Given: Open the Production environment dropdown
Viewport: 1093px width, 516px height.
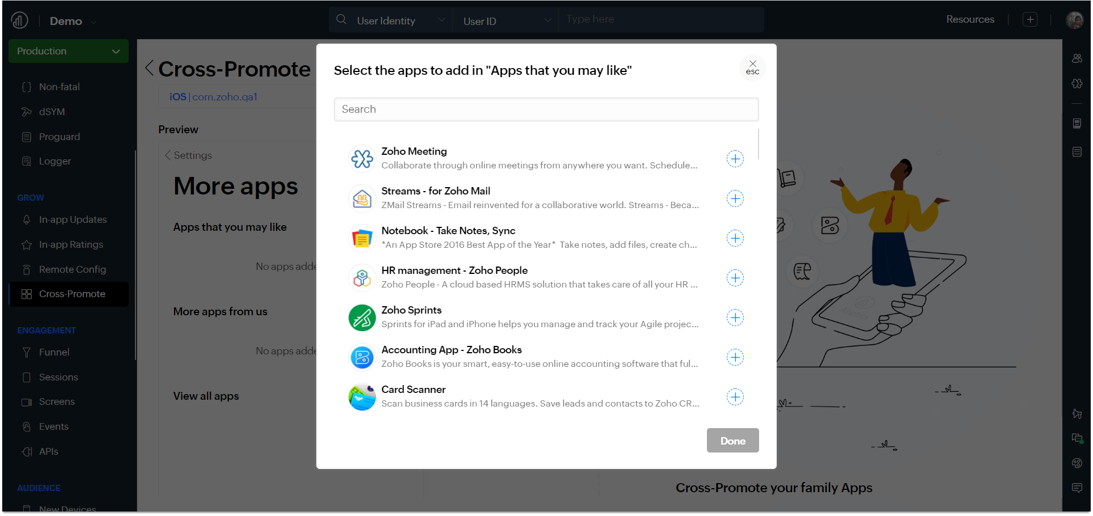Looking at the screenshot, I should pos(69,51).
